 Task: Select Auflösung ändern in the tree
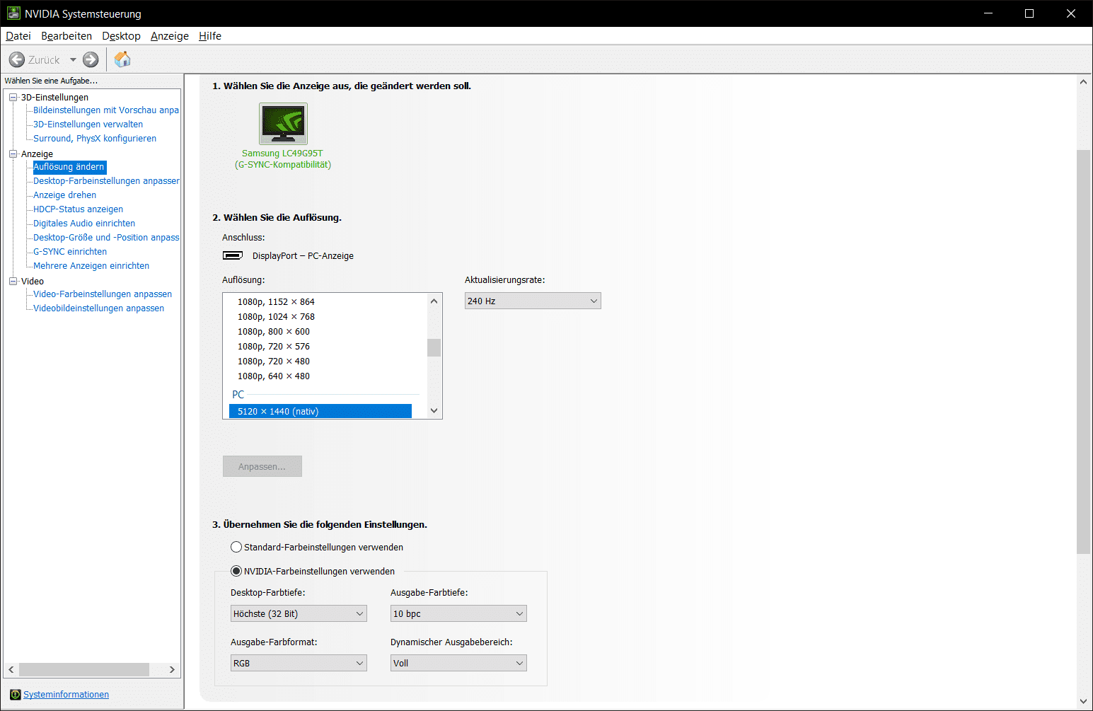click(69, 167)
